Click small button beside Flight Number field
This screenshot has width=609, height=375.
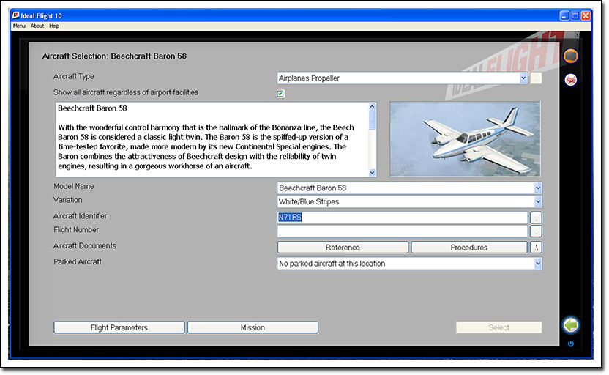tap(536, 231)
